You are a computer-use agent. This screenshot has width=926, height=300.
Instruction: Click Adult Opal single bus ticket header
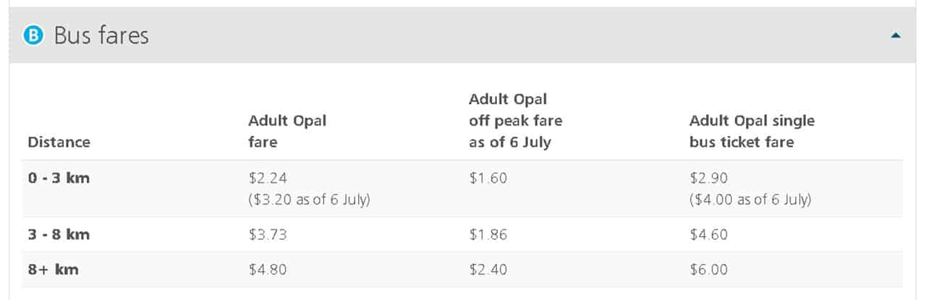[x=752, y=132]
